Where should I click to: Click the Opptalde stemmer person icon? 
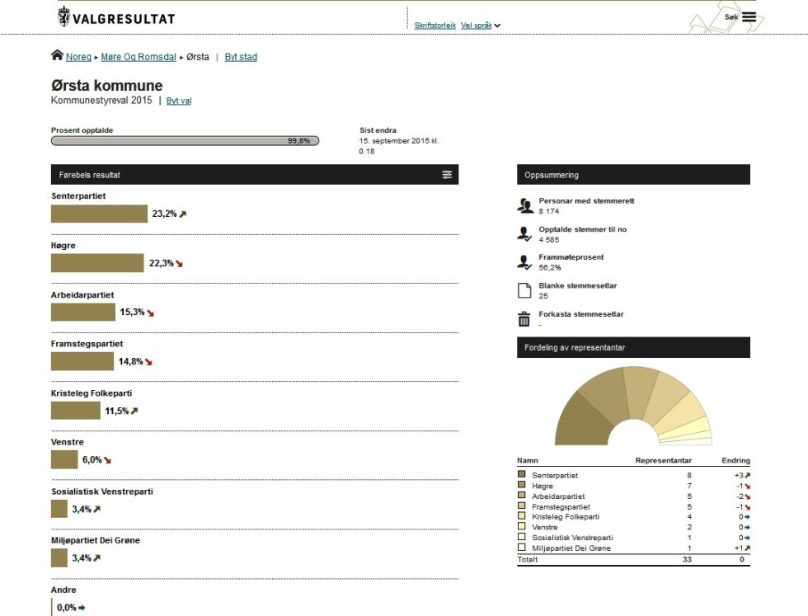point(524,234)
